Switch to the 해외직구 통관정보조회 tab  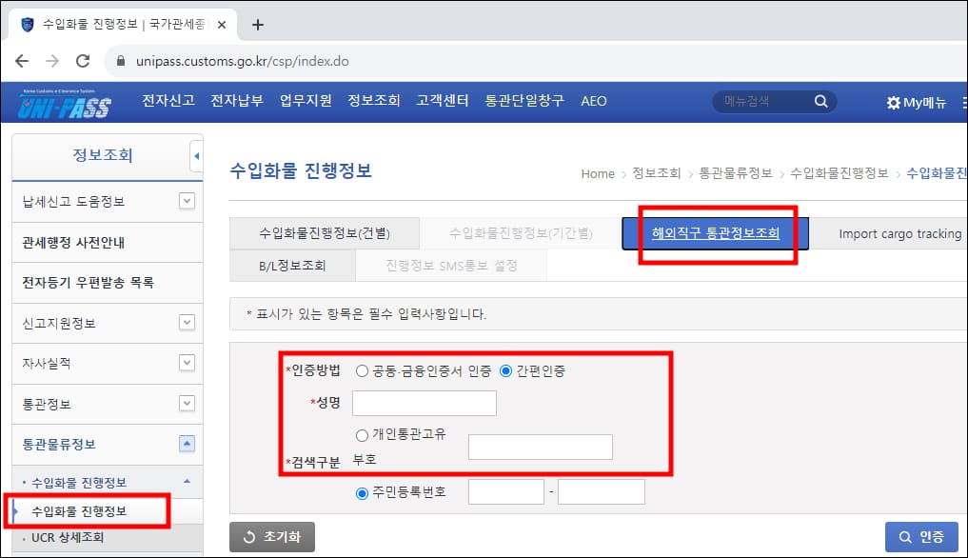tap(717, 231)
